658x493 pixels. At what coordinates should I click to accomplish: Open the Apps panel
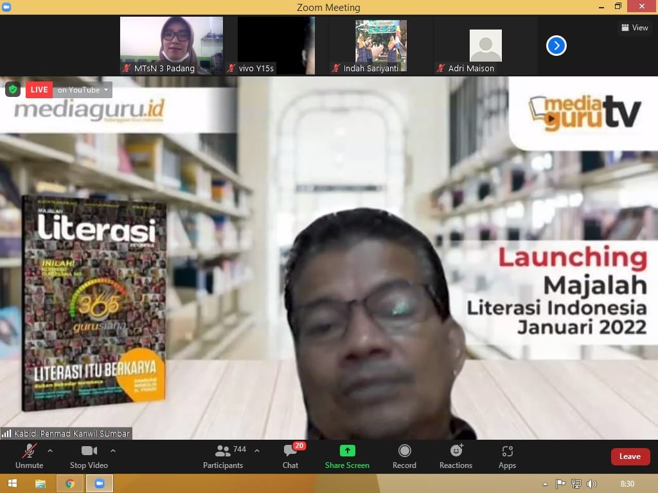point(507,451)
